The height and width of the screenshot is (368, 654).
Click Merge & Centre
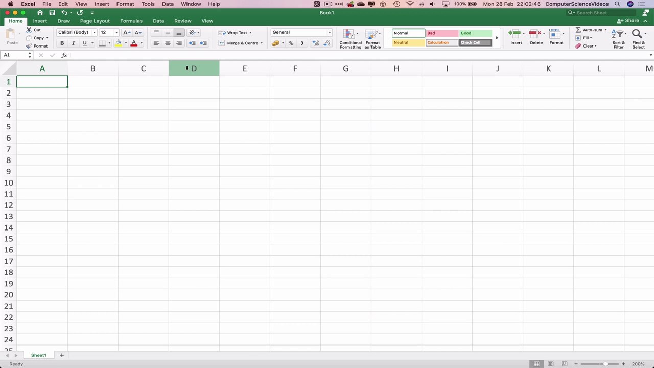pos(241,43)
